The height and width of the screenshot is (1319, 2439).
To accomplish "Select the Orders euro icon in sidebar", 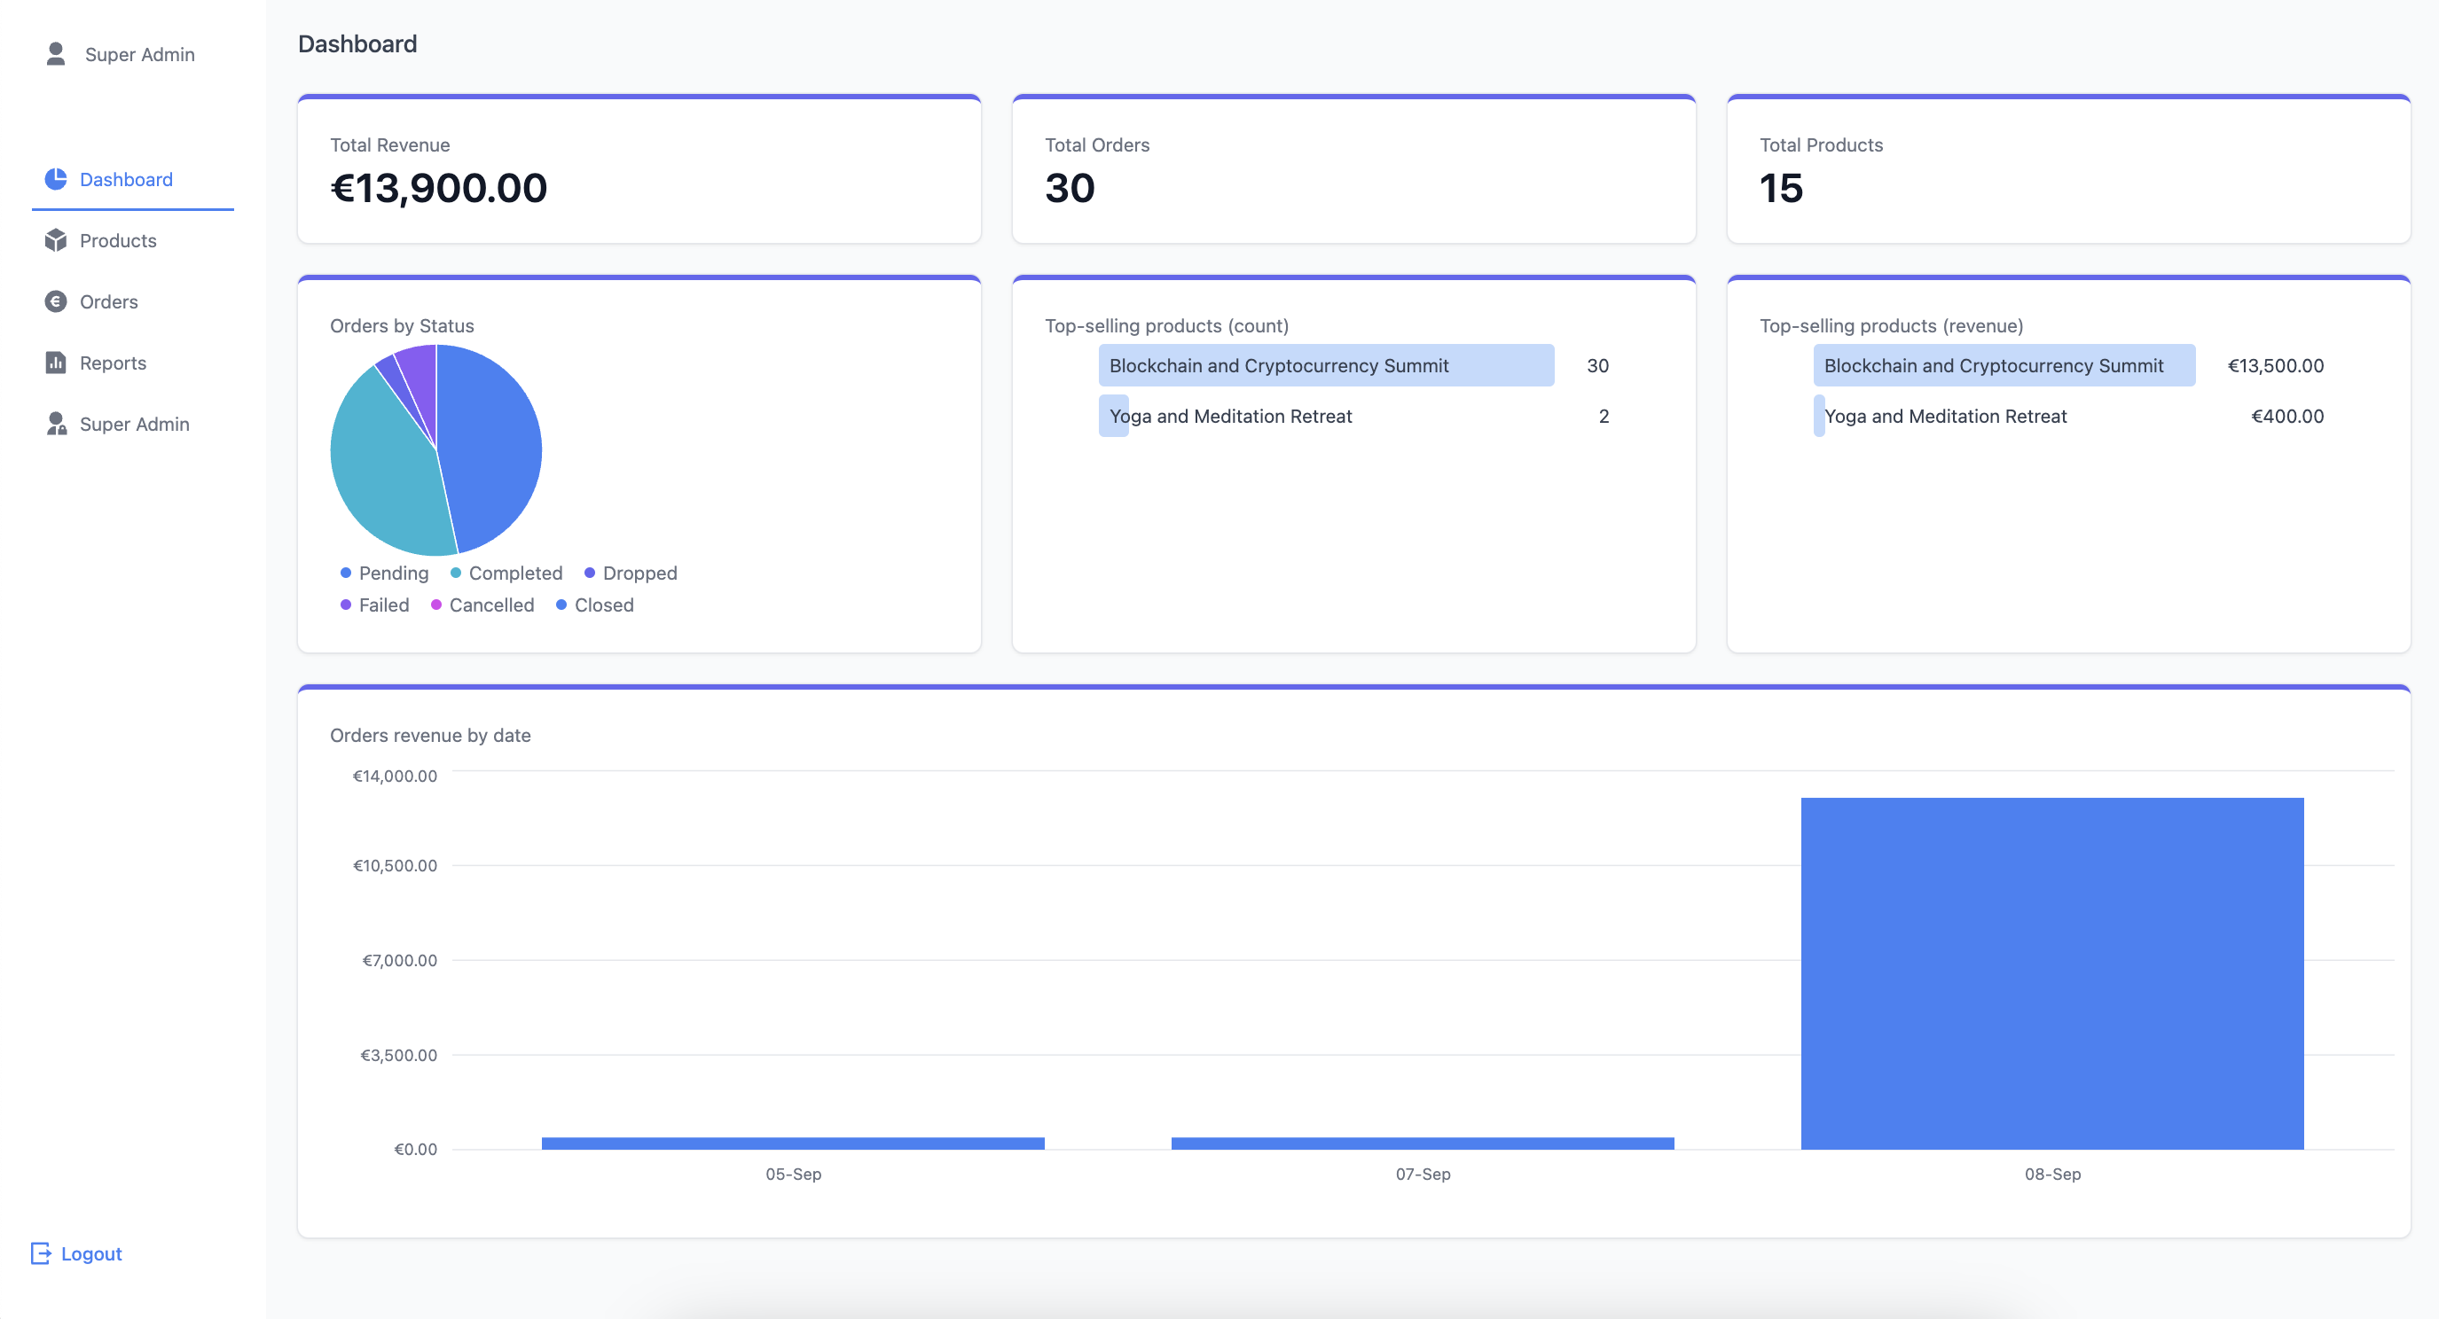I will tap(55, 300).
